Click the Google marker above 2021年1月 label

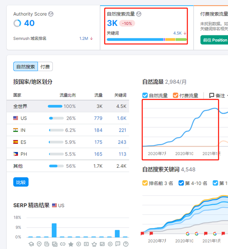(215, 233)
